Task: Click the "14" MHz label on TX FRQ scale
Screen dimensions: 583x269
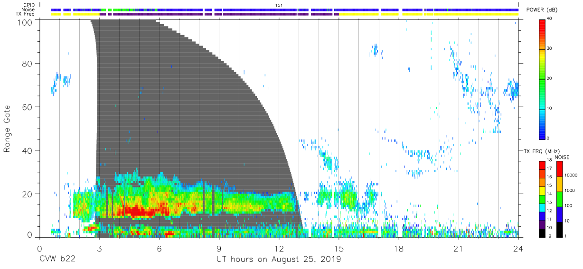Action: click(550, 194)
